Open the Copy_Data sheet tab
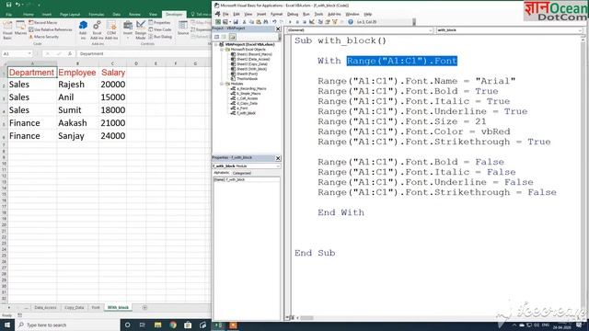The width and height of the screenshot is (589, 331). [x=75, y=307]
